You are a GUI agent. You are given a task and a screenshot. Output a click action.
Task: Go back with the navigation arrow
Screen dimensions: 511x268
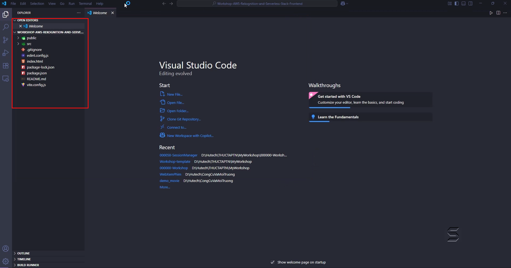point(164,3)
